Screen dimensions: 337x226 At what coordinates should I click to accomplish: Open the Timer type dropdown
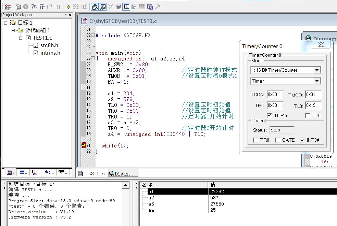pos(317,81)
